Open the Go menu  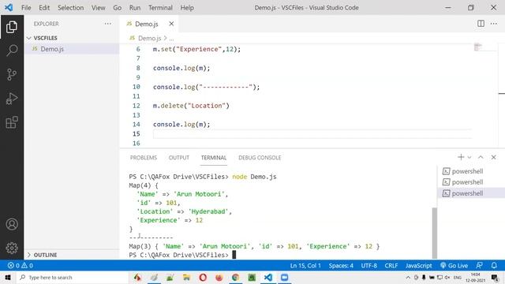coord(118,8)
